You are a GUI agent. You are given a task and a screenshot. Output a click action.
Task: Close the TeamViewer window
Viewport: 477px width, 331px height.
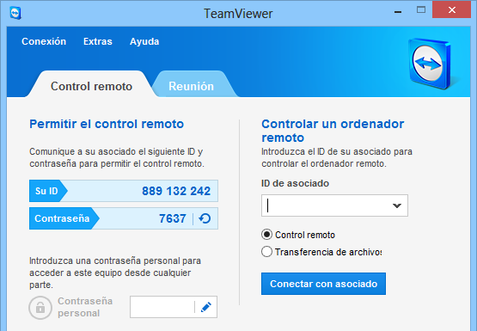pyautogui.click(x=452, y=10)
